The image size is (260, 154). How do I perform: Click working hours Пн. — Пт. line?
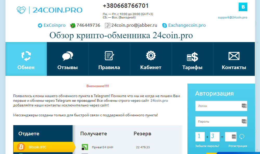[x=128, y=14]
